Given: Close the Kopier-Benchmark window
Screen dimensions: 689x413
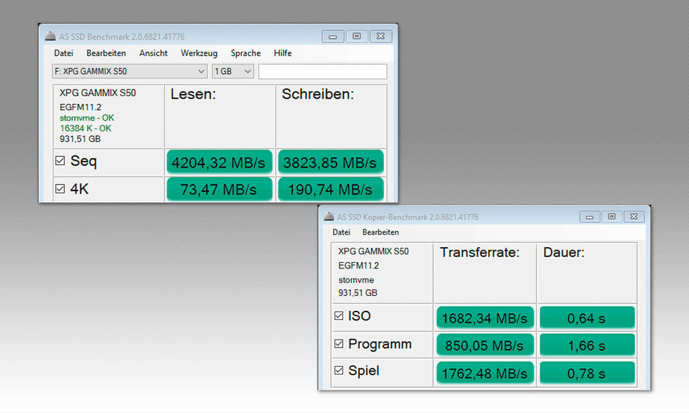Looking at the screenshot, I should [x=633, y=217].
